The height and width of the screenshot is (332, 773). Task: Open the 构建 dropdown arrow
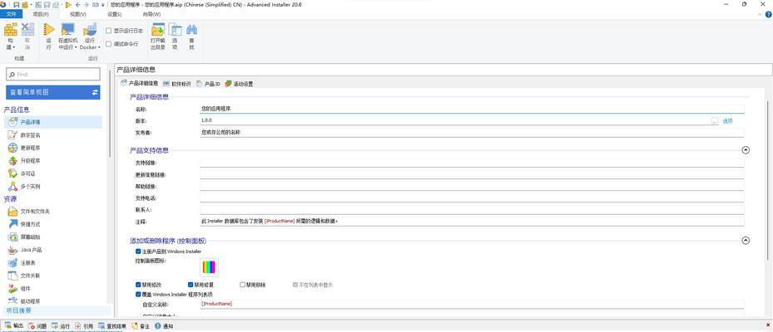(14, 47)
